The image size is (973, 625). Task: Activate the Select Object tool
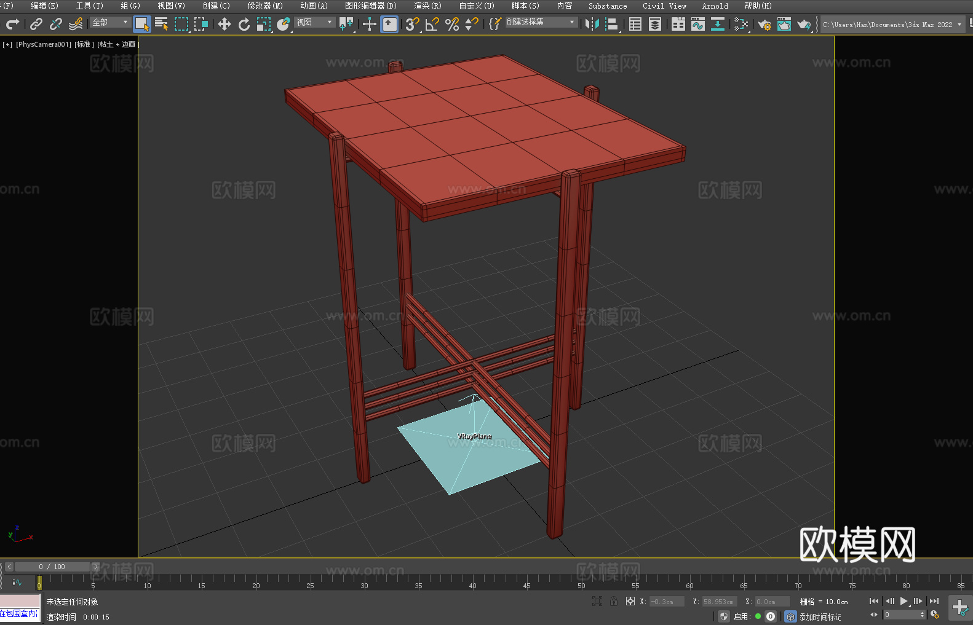pos(142,24)
